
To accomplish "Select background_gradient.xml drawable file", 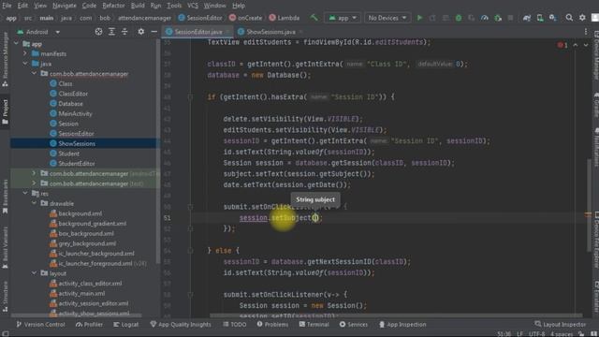I will click(x=92, y=224).
